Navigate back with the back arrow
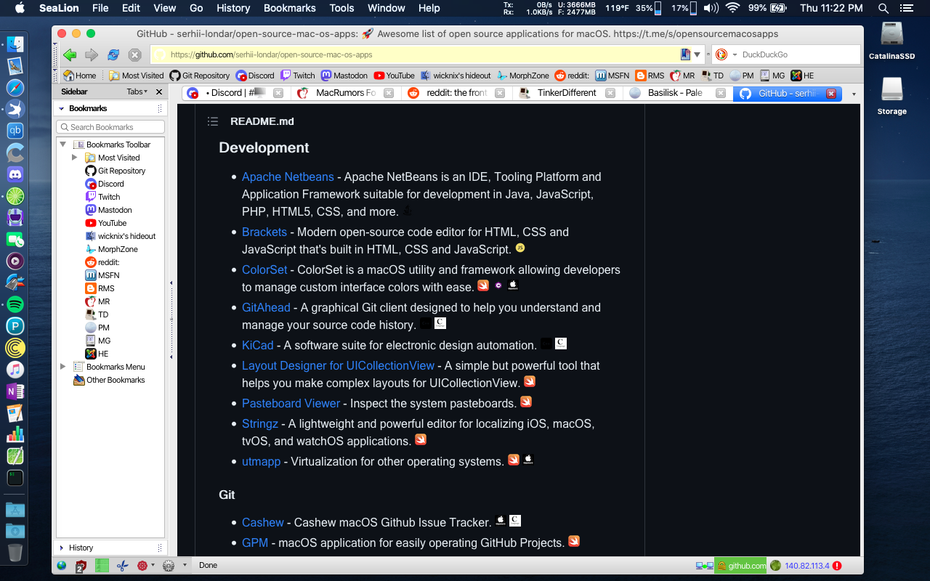This screenshot has height=581, width=930. click(x=69, y=54)
